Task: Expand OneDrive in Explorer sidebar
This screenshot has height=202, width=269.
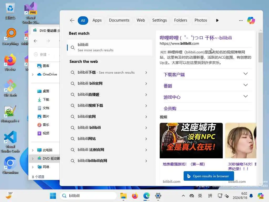Action: click(x=33, y=74)
